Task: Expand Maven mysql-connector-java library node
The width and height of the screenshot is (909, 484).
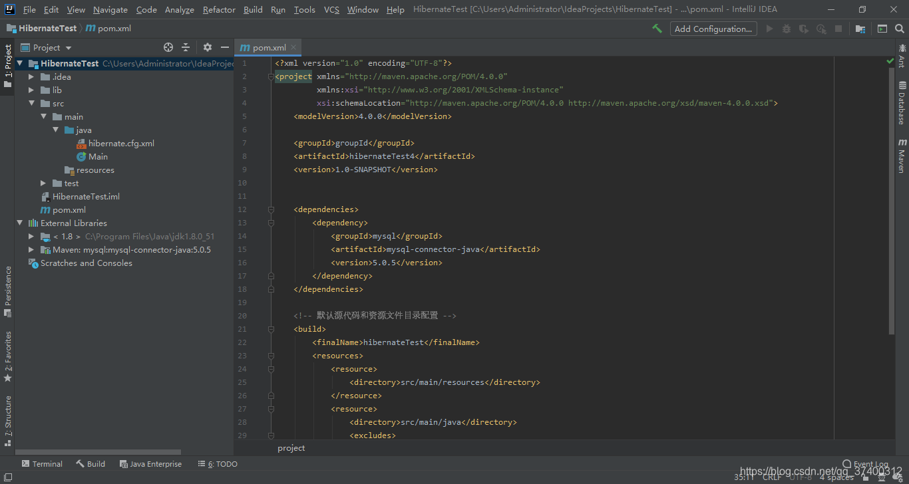Action: click(31, 250)
